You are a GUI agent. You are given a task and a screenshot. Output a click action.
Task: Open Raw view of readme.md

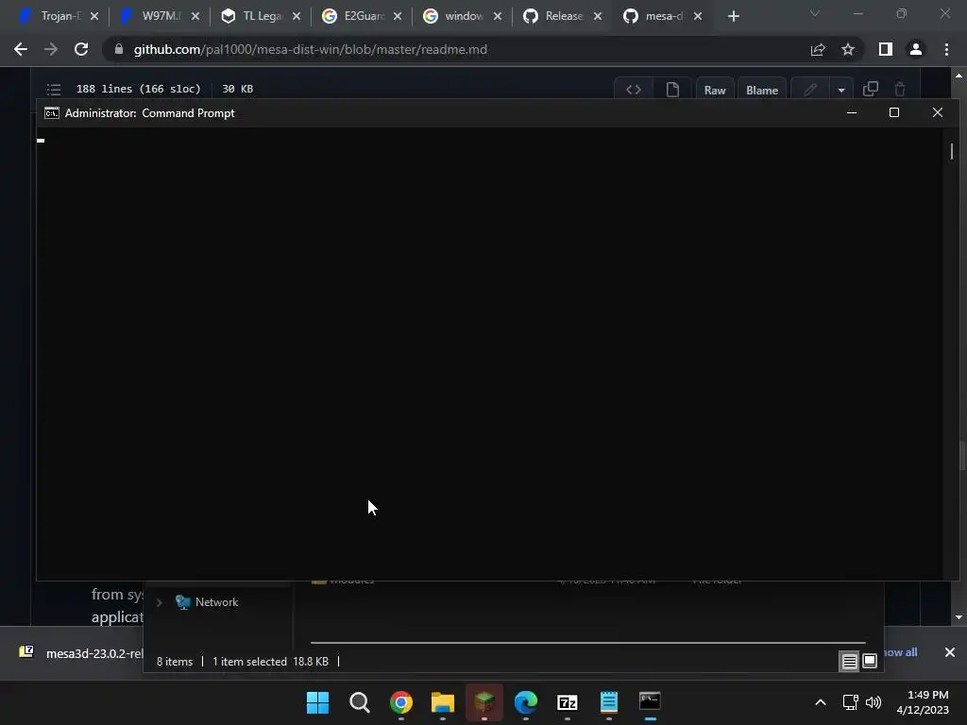tap(715, 90)
